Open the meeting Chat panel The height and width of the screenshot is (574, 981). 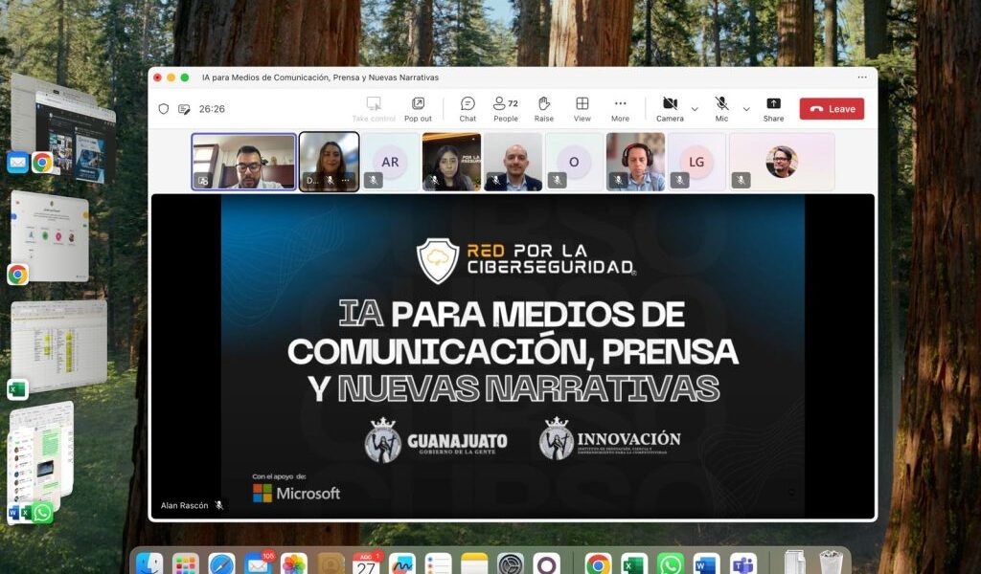pos(468,108)
